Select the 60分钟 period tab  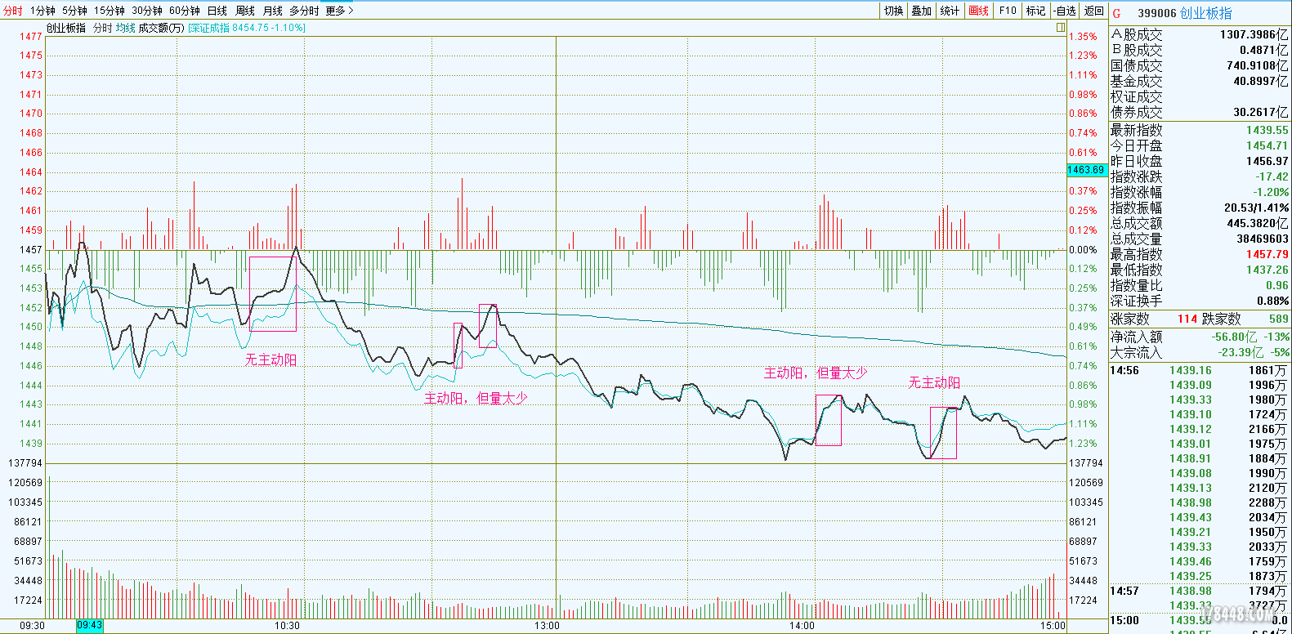[185, 11]
